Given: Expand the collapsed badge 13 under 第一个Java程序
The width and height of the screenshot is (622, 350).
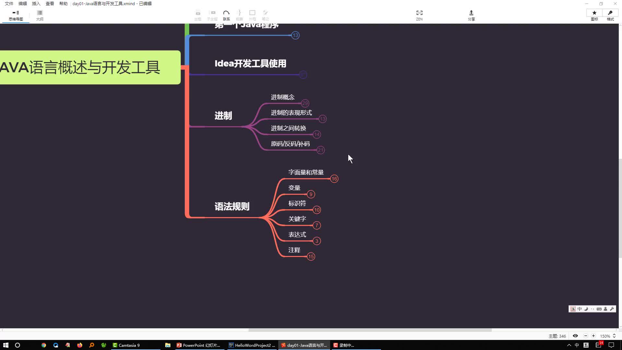Looking at the screenshot, I should coord(295,35).
